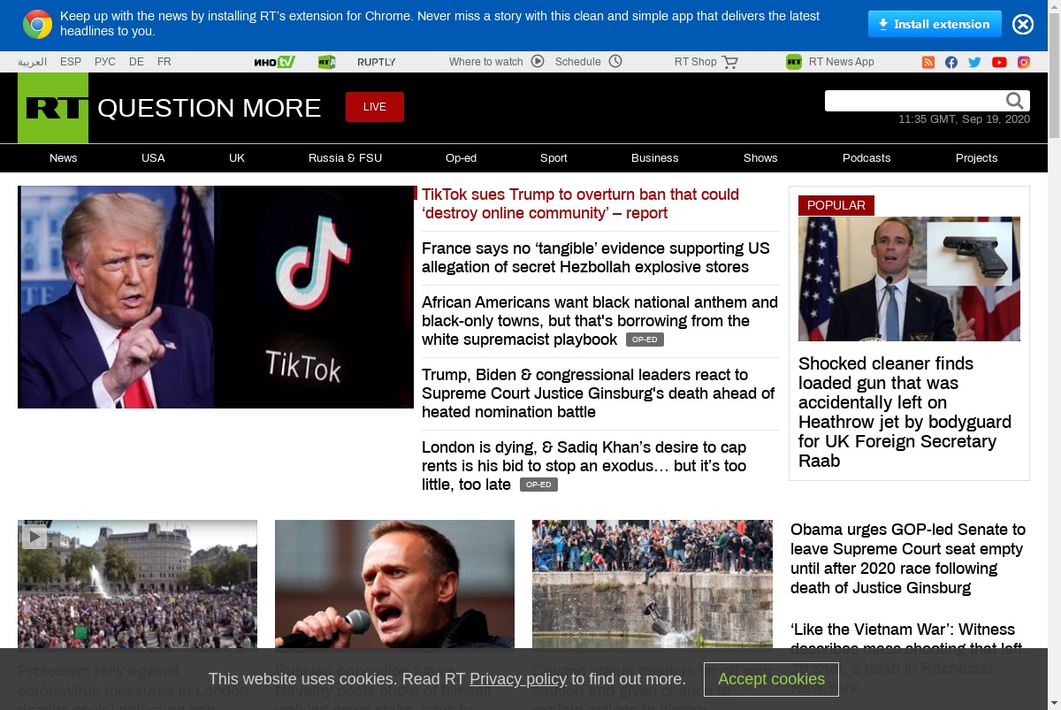Image resolution: width=1061 pixels, height=710 pixels.
Task: Open the man with microphone thumbnail
Action: 394,584
